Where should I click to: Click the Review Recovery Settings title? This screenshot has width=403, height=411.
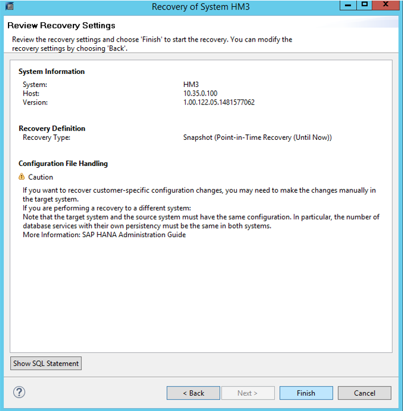click(x=61, y=26)
